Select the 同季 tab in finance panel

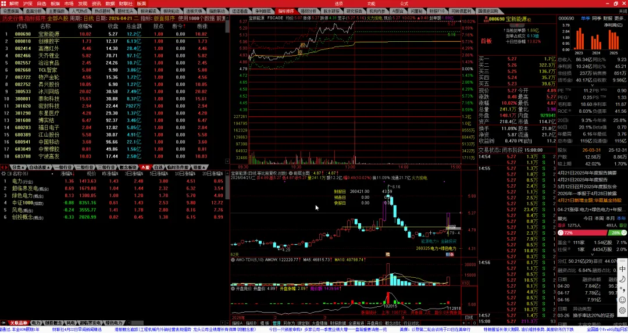(597, 19)
